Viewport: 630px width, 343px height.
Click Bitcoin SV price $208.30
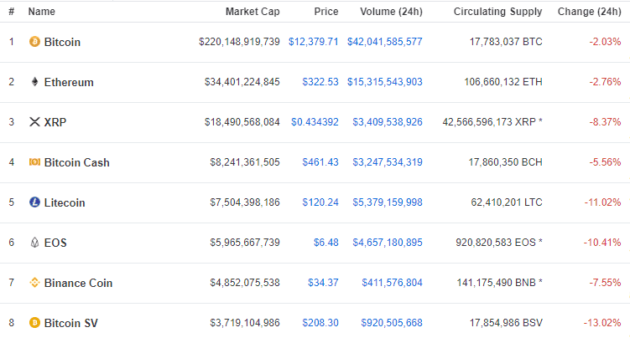[x=320, y=323]
